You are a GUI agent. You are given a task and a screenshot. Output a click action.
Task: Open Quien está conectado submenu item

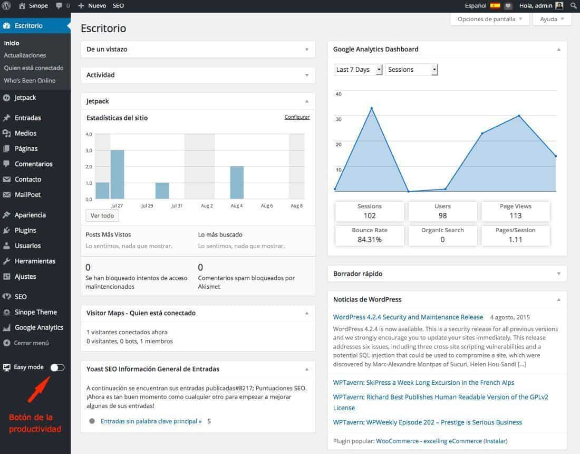click(x=34, y=68)
